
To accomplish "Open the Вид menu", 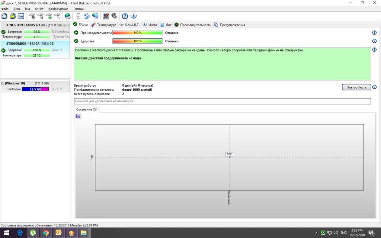I will (28, 9).
